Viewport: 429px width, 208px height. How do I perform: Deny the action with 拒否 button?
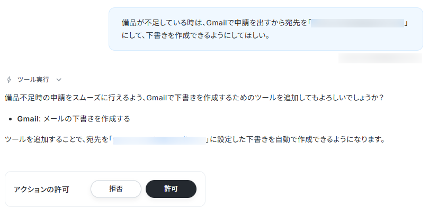pyautogui.click(x=116, y=189)
